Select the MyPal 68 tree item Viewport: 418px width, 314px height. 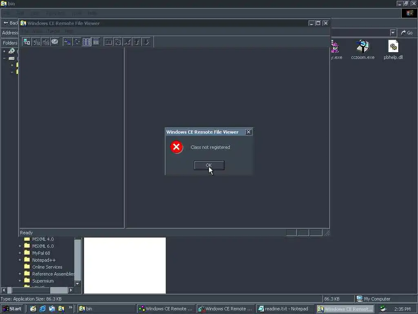pos(41,253)
